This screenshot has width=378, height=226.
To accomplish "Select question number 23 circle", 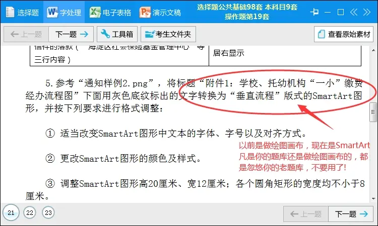I will pyautogui.click(x=48, y=212).
